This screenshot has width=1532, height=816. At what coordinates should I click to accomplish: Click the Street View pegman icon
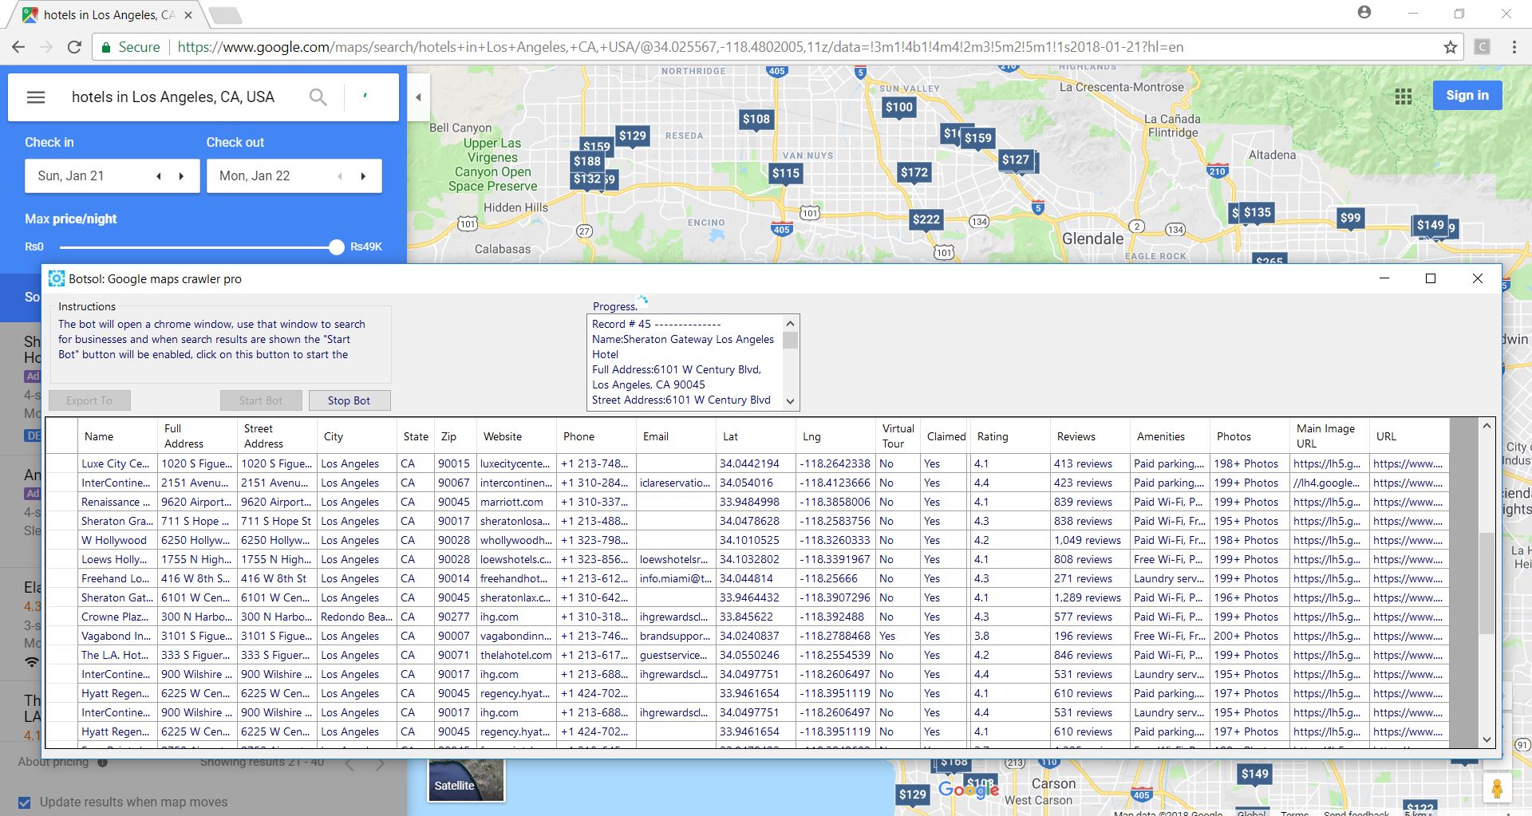click(1497, 789)
